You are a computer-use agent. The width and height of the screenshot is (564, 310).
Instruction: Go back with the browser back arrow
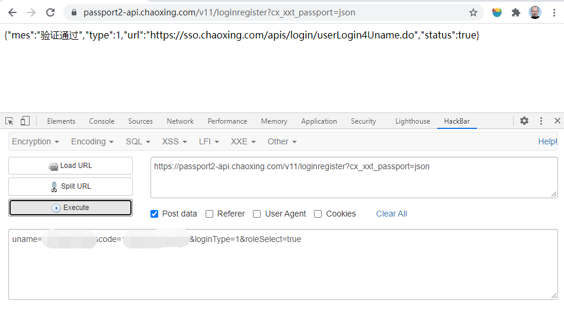[x=12, y=12]
